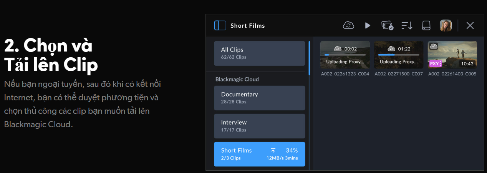Toggle the sidebar panel icon beside Short Films title
The image size is (487, 173).
220,25
